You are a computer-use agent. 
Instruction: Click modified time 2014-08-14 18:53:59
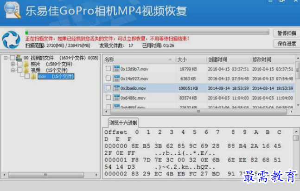click(273, 88)
